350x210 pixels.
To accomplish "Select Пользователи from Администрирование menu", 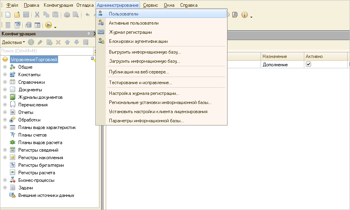I will [124, 14].
